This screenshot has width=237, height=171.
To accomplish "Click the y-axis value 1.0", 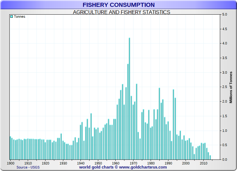I will coord(225,131).
